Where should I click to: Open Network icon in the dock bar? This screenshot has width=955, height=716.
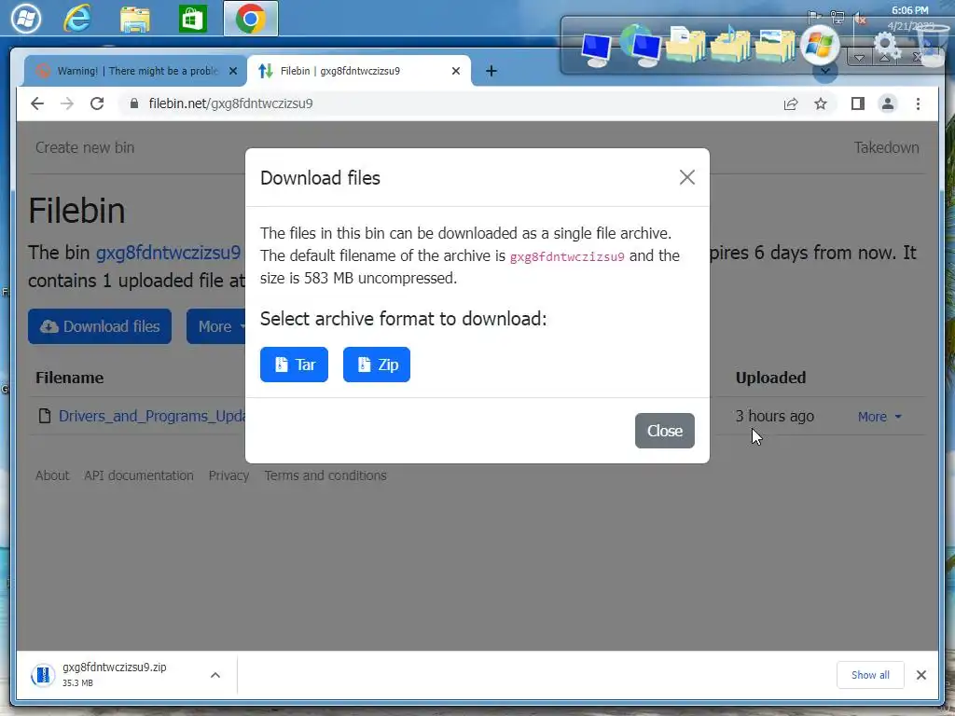point(640,46)
